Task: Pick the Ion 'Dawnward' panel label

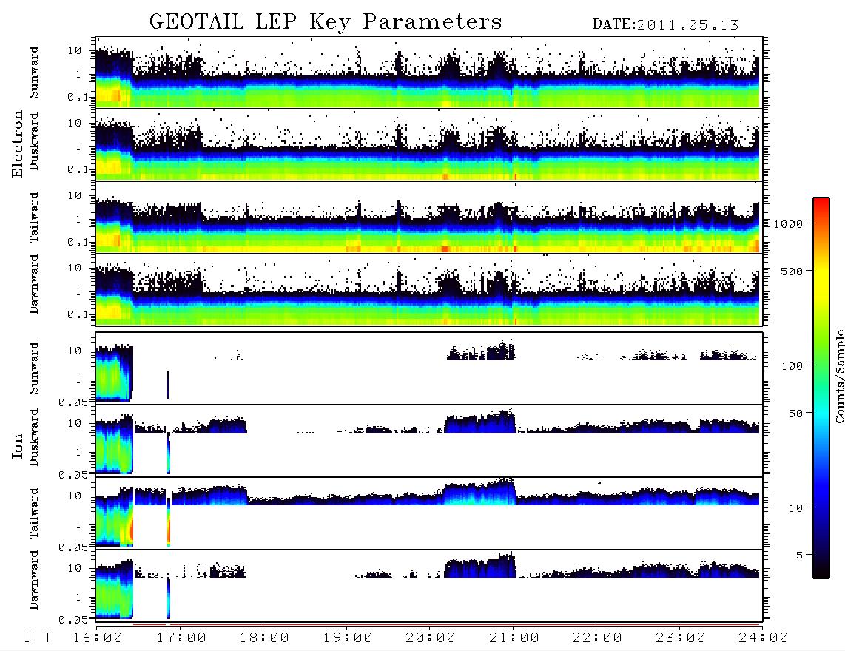Action: (x=34, y=580)
